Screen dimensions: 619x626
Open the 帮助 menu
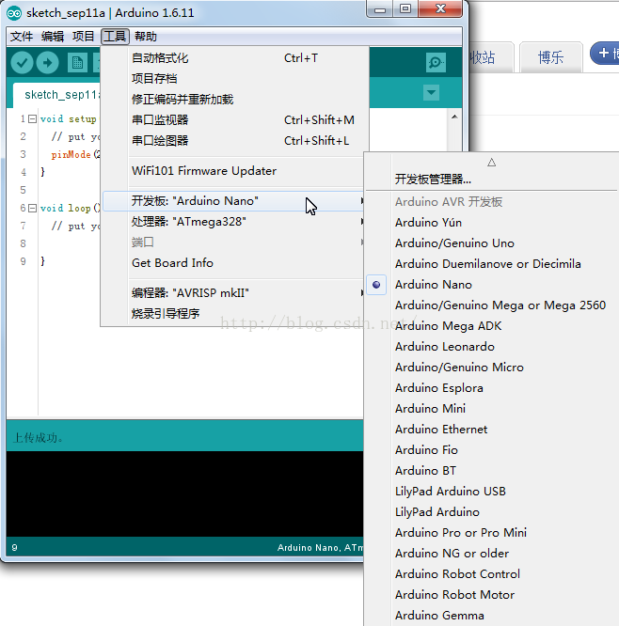146,37
